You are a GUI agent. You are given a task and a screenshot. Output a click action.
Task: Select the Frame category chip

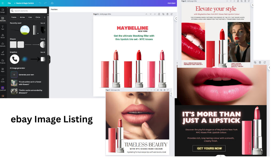pyautogui.click(x=14, y=17)
